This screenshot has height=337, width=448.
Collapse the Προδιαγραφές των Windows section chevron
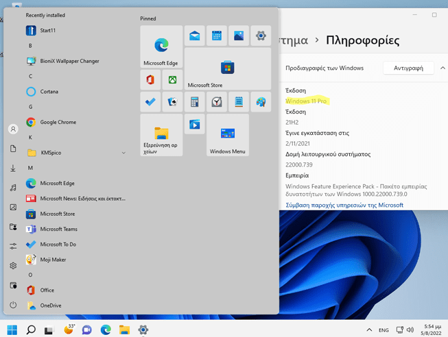[443, 68]
